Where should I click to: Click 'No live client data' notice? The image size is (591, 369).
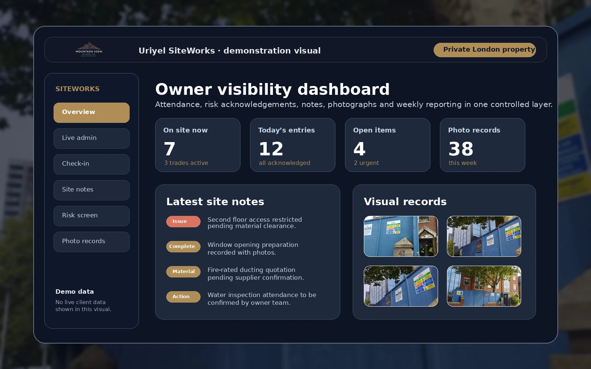(83, 306)
